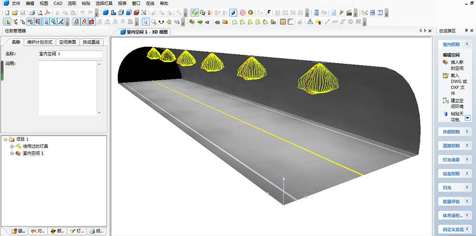This screenshot has width=476, height=236.
Task: Click the 名称 input field
Action: coord(70,54)
